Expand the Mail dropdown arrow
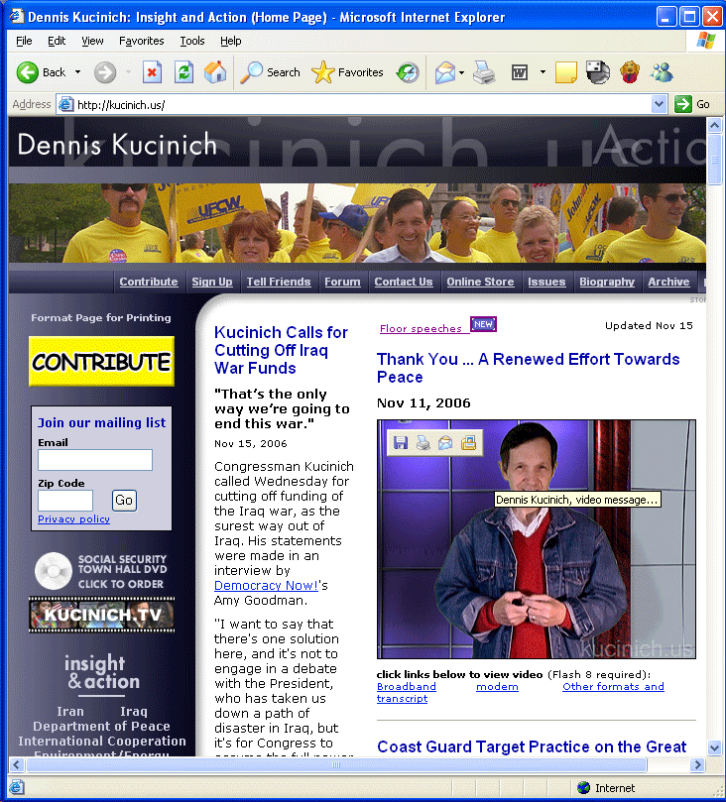 pyautogui.click(x=461, y=72)
